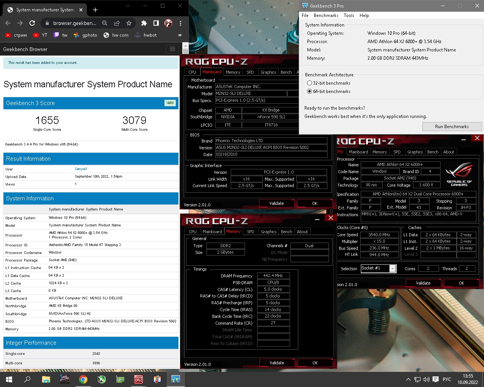Open the hw com bookmark
The width and height of the screenshot is (484, 387).
116,35
